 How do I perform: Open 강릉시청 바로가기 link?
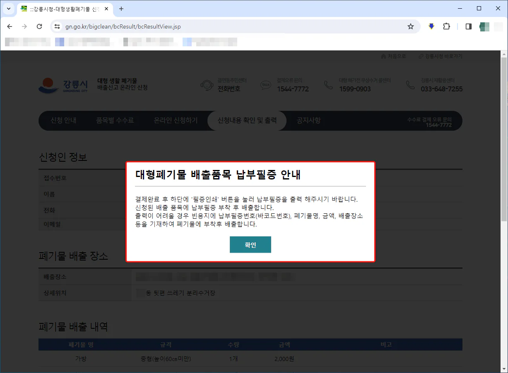pyautogui.click(x=441, y=56)
